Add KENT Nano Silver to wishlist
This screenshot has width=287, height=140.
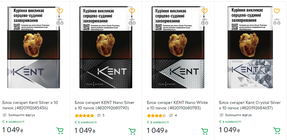click(132, 11)
